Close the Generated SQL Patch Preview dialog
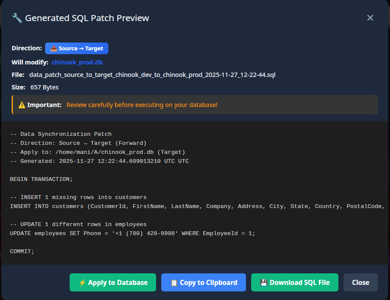Viewport: 390px width, 300px height. click(x=360, y=282)
